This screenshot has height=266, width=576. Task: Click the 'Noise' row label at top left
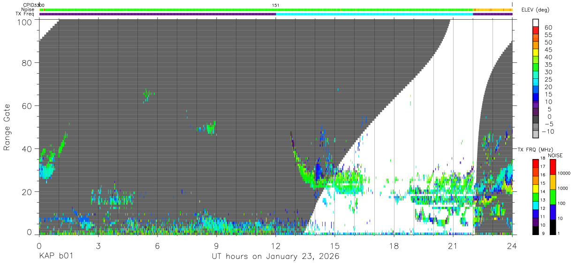(28, 9)
